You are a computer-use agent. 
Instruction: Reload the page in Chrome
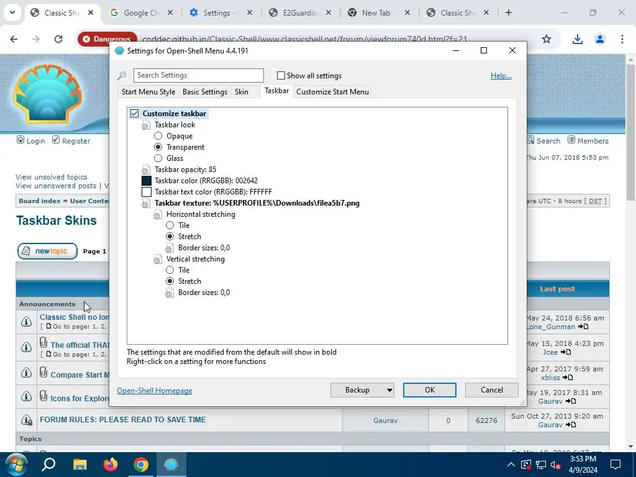58,39
